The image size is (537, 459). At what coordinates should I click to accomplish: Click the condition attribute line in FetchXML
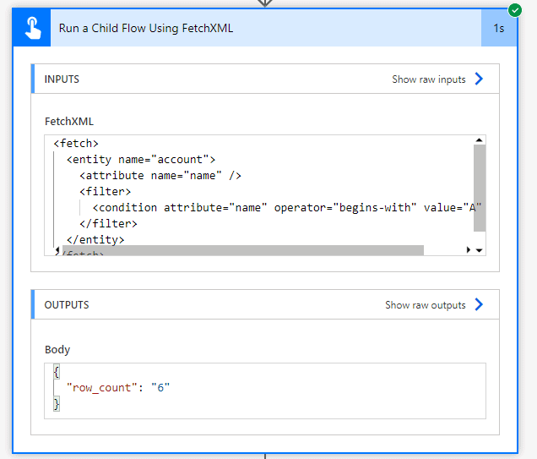coord(287,208)
